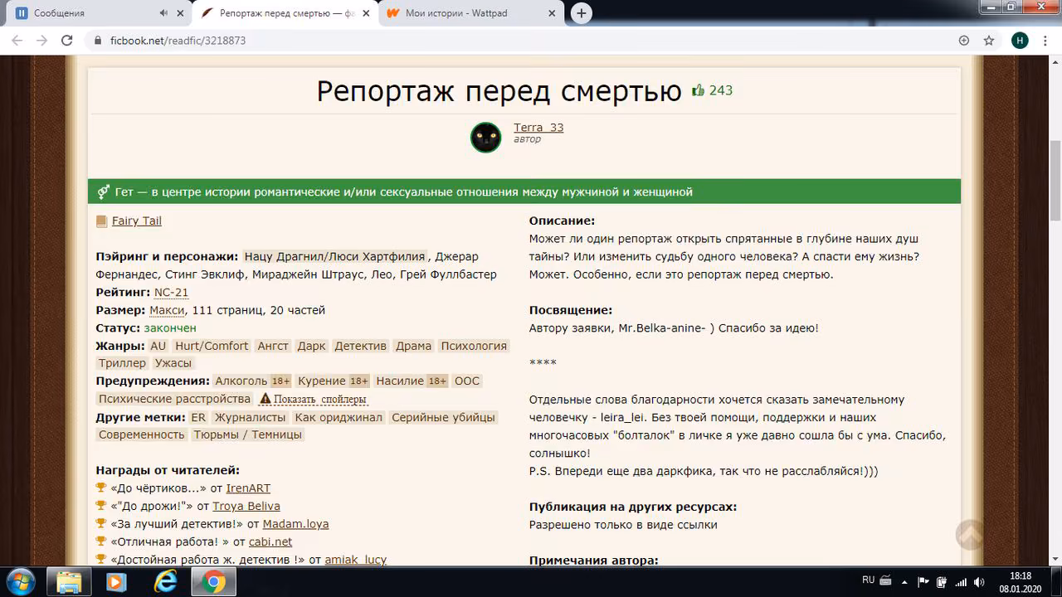Click the RU language indicator
Image resolution: width=1062 pixels, height=597 pixels.
pyautogui.click(x=868, y=580)
